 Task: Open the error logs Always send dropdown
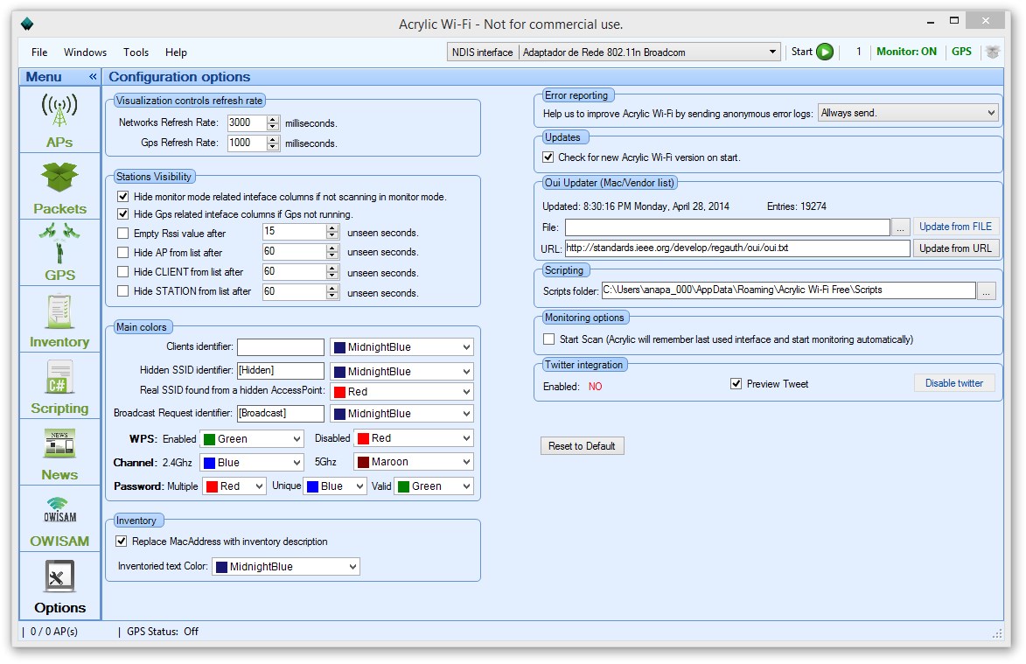pyautogui.click(x=908, y=113)
